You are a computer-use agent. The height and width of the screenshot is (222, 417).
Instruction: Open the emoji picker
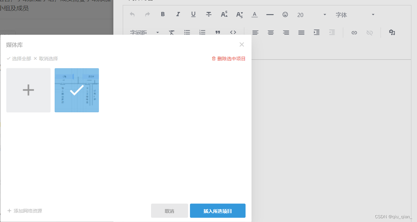285,14
